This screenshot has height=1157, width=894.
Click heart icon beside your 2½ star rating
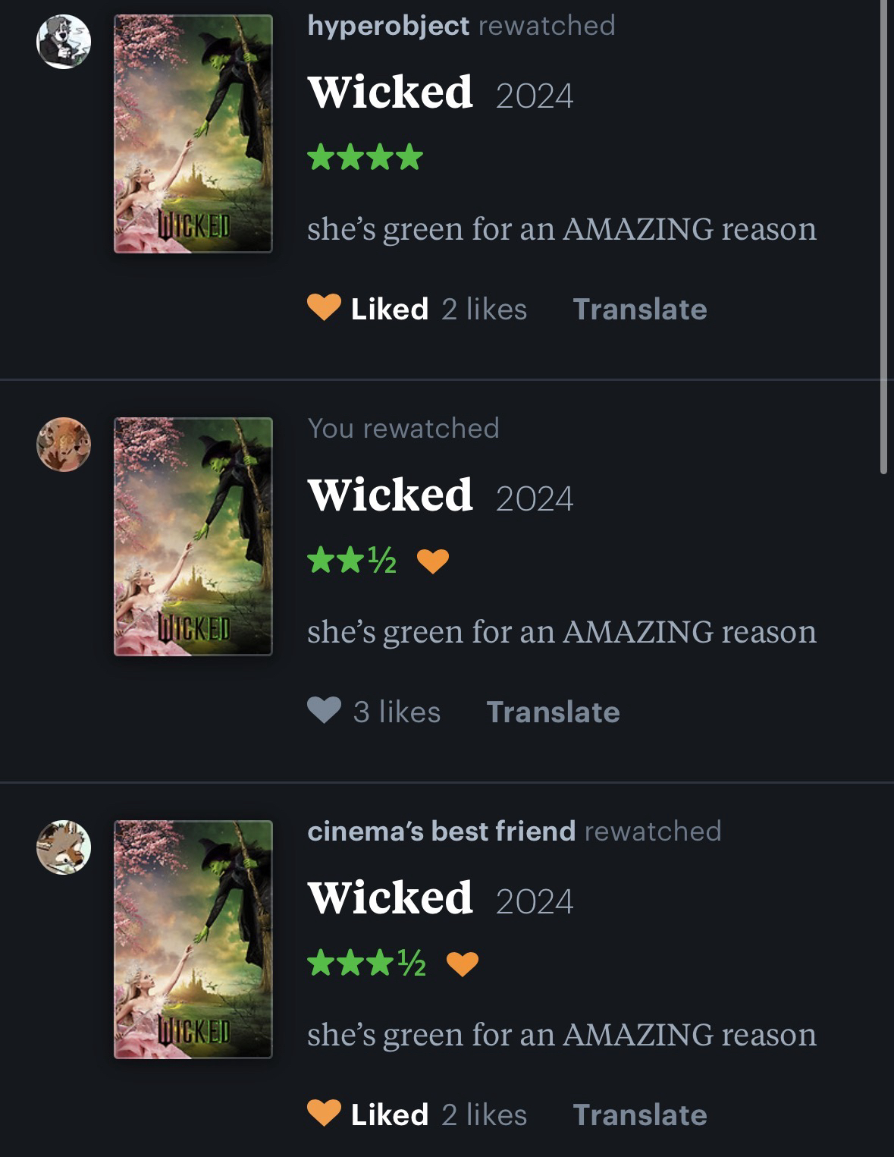pos(433,561)
